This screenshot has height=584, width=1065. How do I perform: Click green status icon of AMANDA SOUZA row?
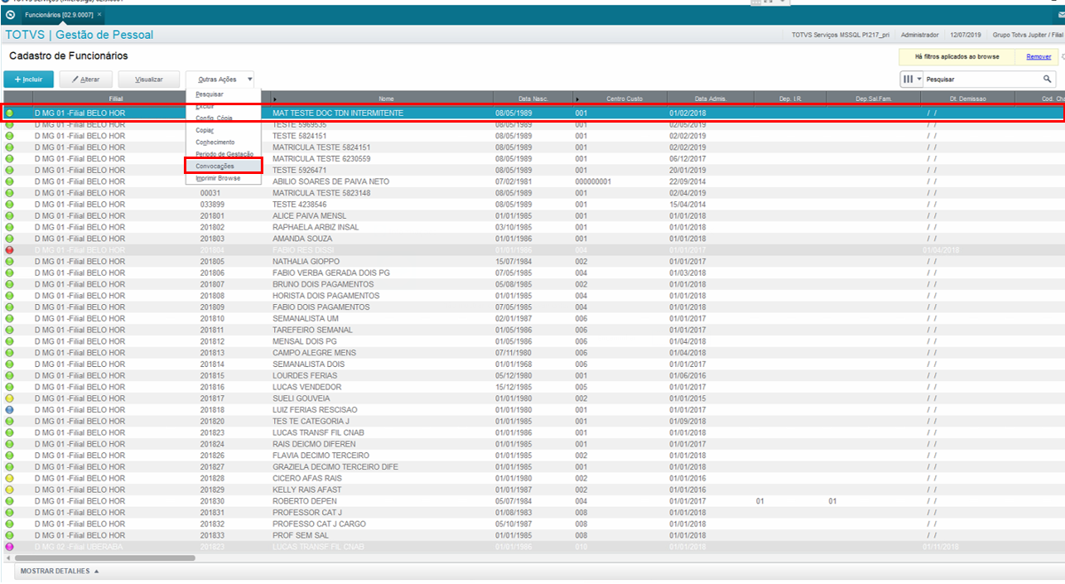10,239
